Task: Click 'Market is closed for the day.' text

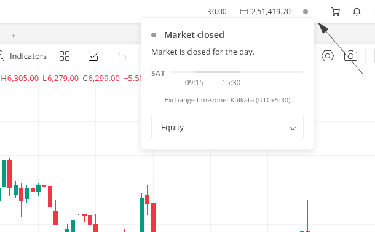Action: point(203,52)
